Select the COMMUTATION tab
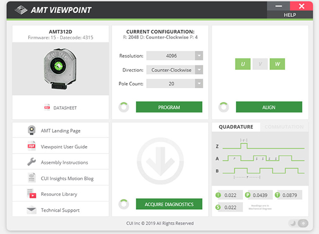This screenshot has width=319, height=234. click(x=284, y=127)
